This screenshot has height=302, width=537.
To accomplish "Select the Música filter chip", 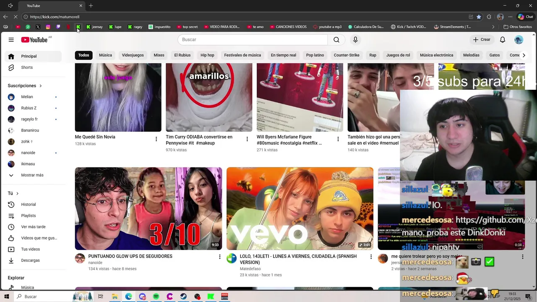I will [105, 55].
